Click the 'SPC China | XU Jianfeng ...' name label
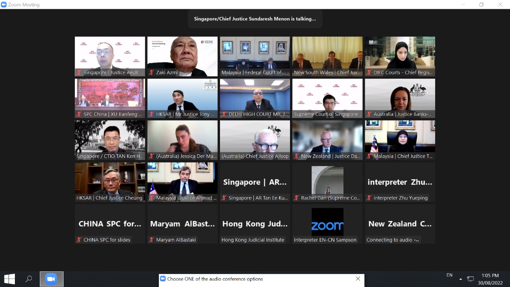 click(x=113, y=115)
